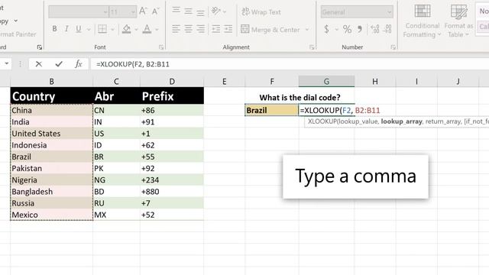
Task: Select column B header
Action: [x=51, y=82]
